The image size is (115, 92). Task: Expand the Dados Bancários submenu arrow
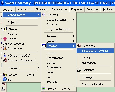pyautogui.click(x=74, y=20)
